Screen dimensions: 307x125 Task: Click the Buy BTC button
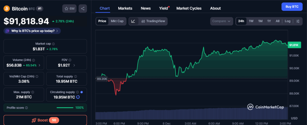292,7
